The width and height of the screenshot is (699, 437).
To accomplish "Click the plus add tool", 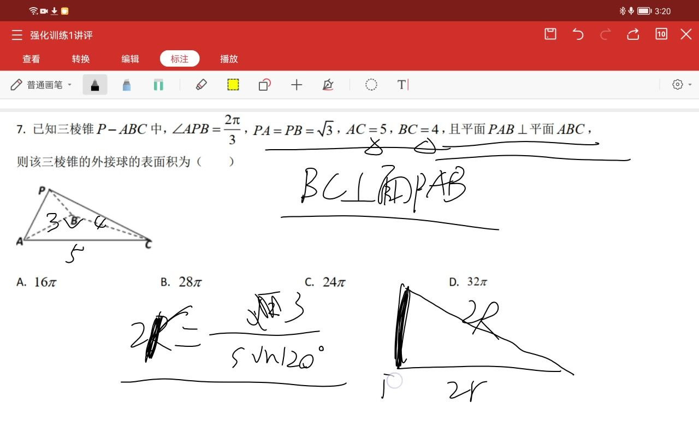I will [x=297, y=85].
